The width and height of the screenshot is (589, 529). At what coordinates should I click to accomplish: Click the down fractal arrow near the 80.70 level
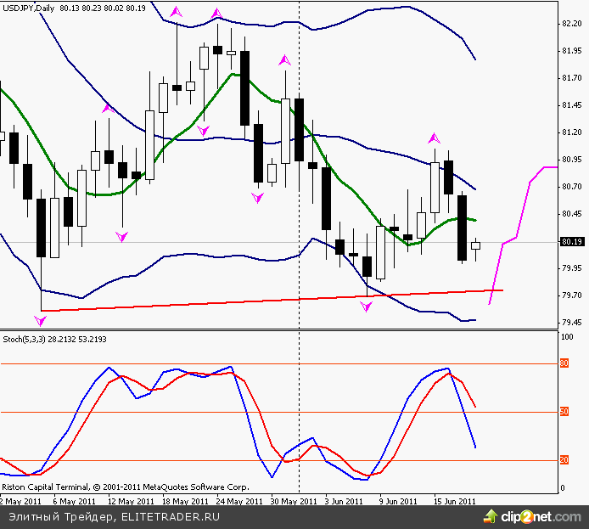[258, 197]
